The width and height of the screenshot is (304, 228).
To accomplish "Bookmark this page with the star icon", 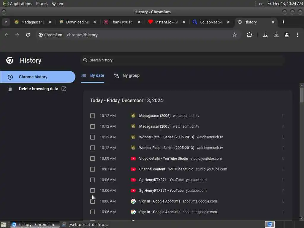I will [235, 35].
